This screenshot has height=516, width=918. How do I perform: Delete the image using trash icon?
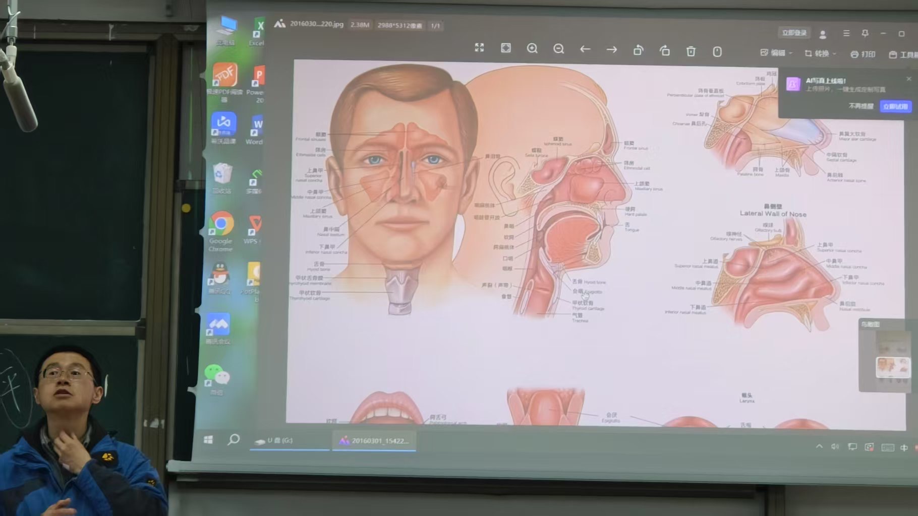[691, 51]
